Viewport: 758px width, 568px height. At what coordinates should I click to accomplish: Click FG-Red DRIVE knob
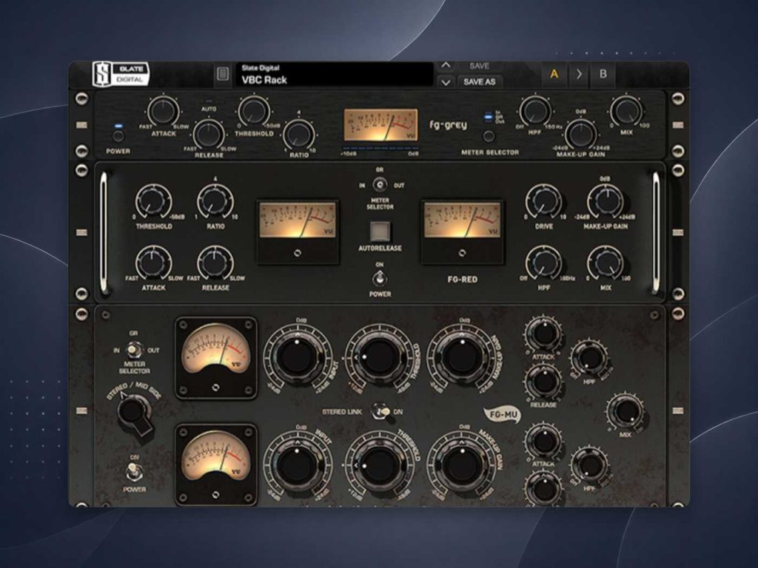pyautogui.click(x=544, y=201)
